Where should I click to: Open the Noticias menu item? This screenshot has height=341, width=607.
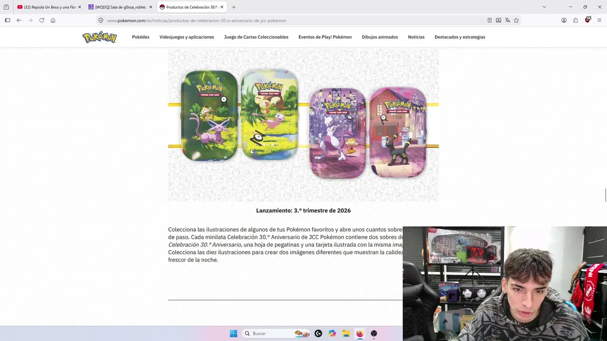(416, 37)
